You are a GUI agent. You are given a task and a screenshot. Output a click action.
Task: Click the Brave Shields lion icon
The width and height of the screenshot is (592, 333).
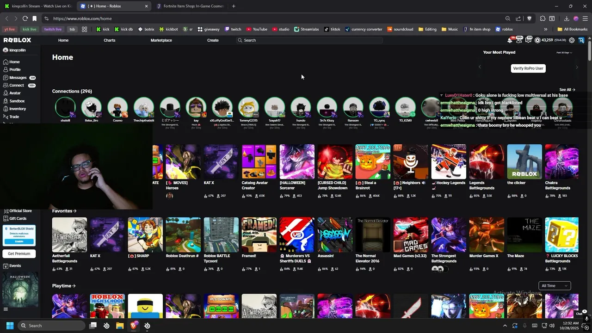coord(530,18)
